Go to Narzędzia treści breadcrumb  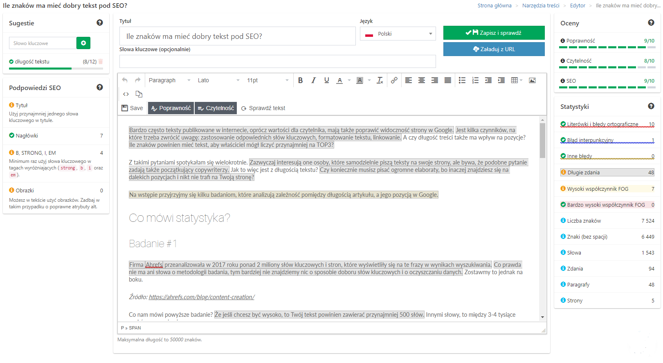[x=541, y=5]
